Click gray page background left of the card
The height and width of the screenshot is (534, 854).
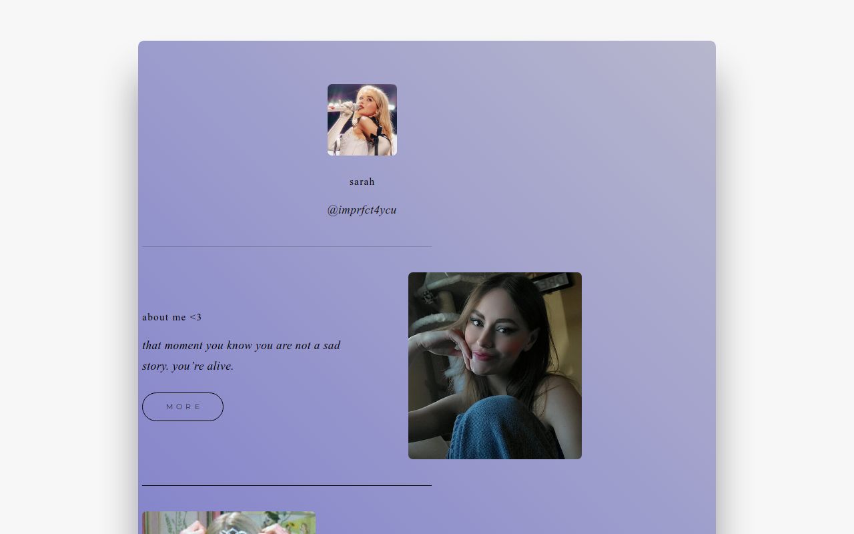click(x=67, y=267)
